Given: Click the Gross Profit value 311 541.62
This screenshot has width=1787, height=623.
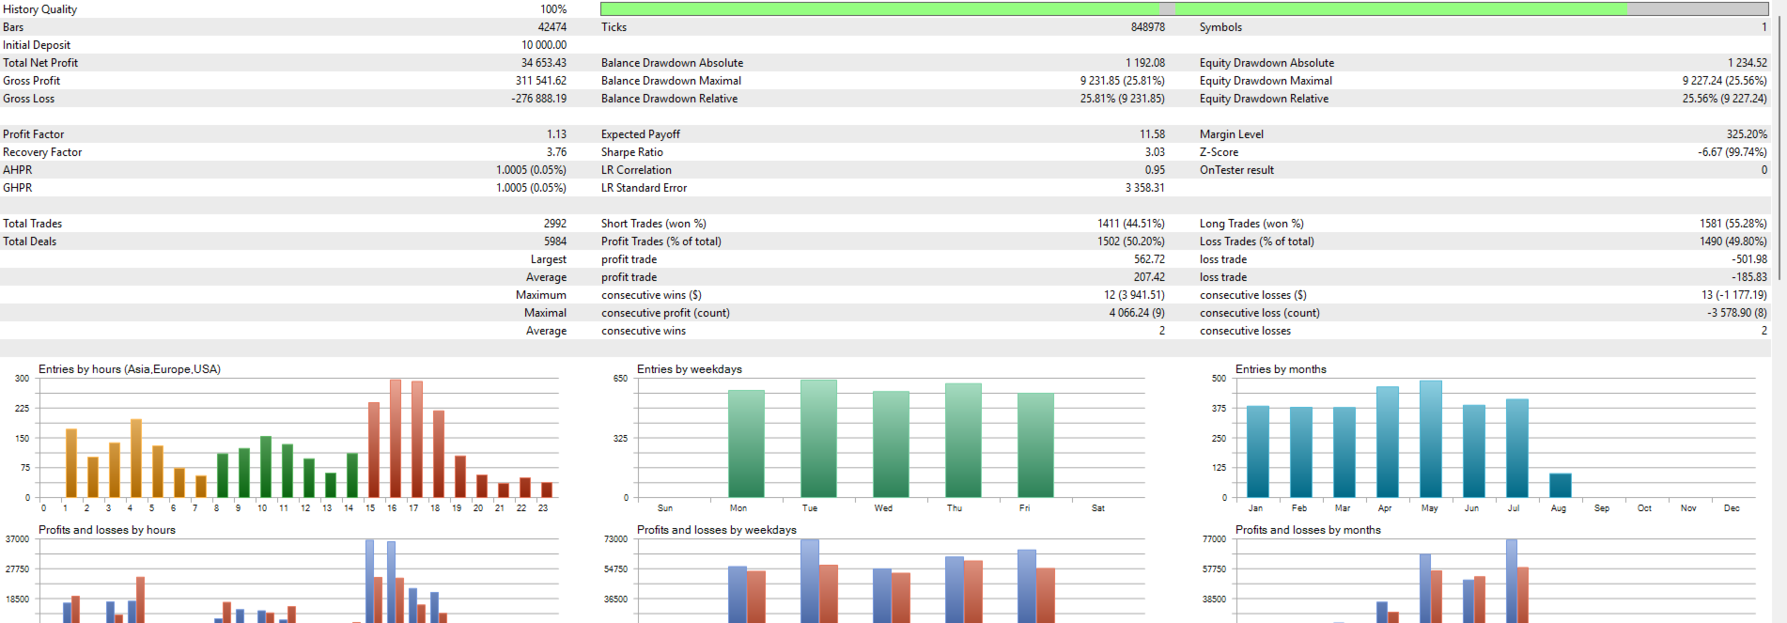Looking at the screenshot, I should [x=541, y=81].
